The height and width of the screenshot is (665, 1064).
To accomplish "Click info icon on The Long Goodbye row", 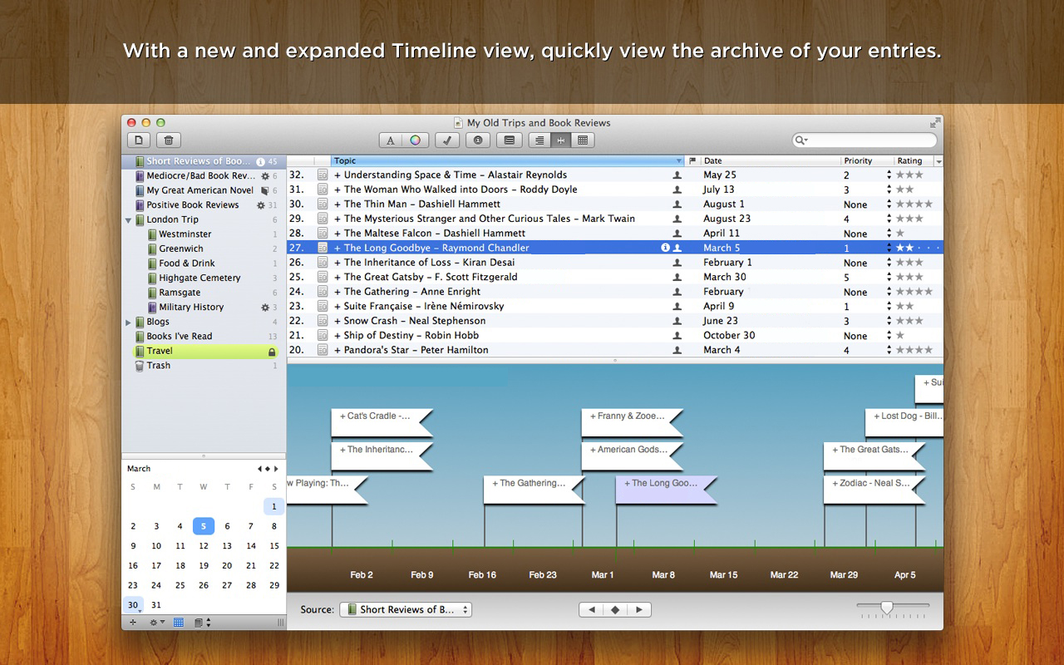I will tap(665, 248).
